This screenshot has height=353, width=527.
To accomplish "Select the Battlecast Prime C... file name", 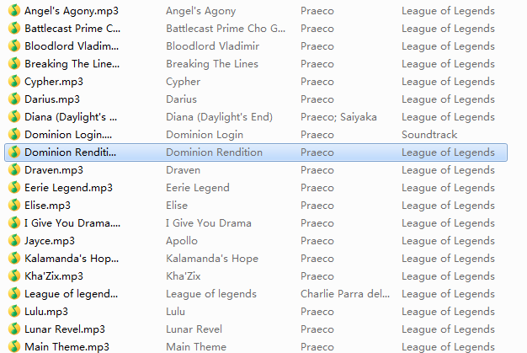I will point(72,29).
